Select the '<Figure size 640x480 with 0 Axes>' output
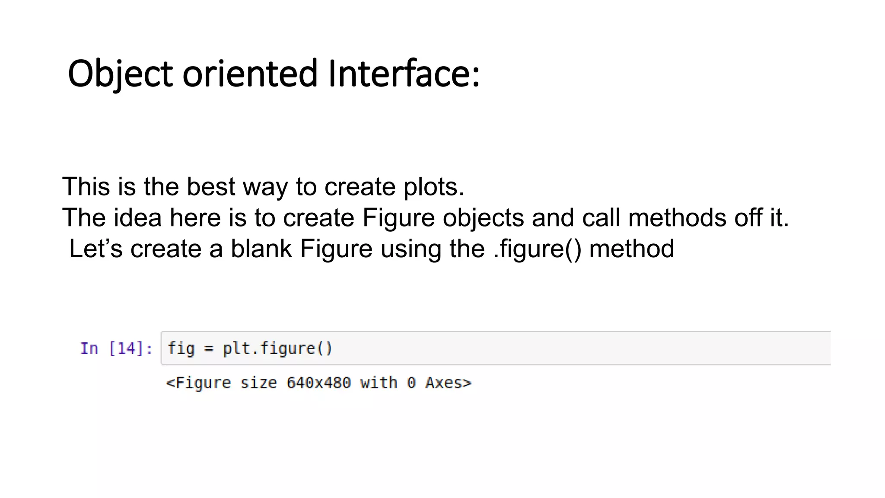Viewport: 885px width, 498px height. point(318,383)
